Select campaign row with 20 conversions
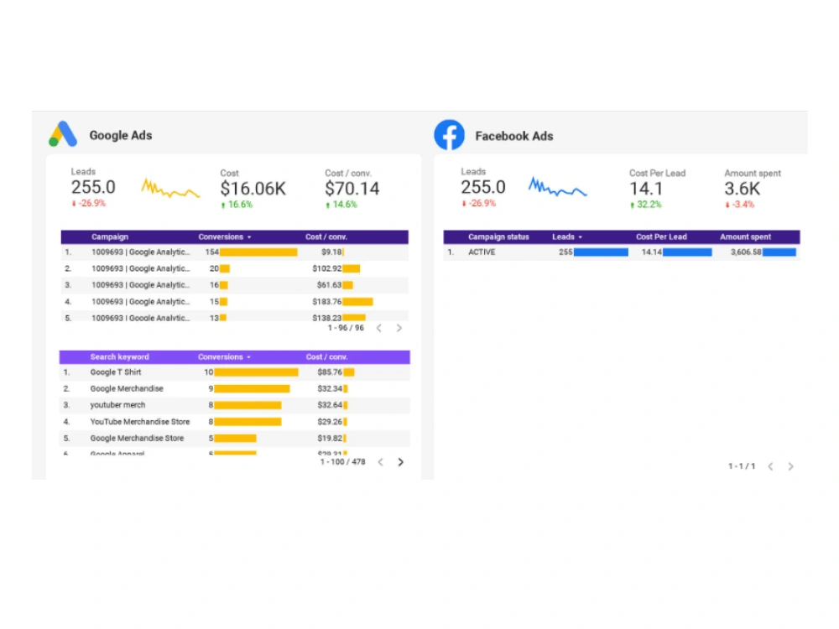 pos(234,268)
